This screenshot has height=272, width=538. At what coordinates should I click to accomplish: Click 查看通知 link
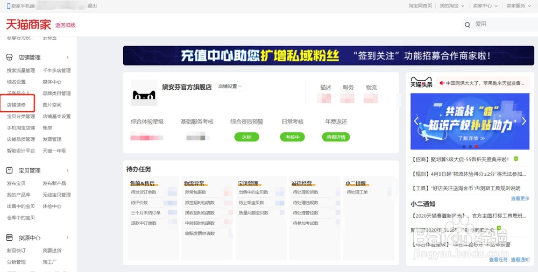pyautogui.click(x=520, y=260)
